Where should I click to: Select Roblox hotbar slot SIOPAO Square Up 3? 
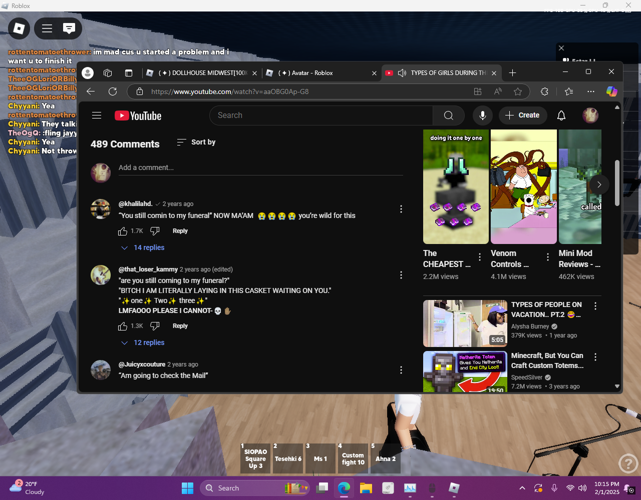(x=255, y=458)
